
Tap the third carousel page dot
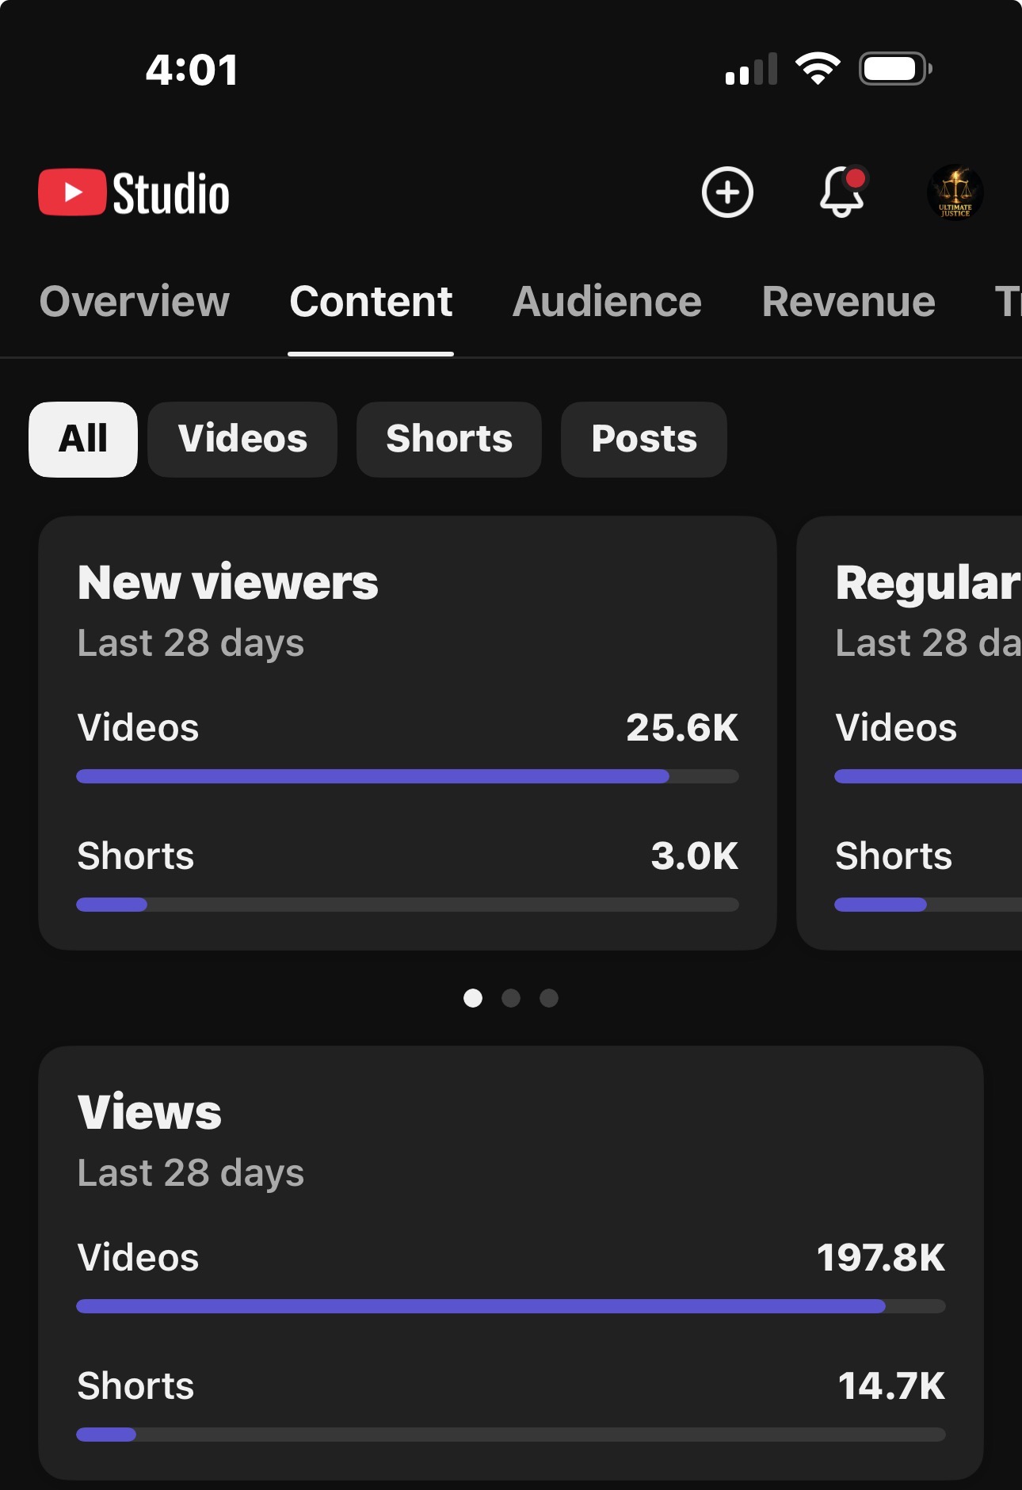[x=549, y=998]
